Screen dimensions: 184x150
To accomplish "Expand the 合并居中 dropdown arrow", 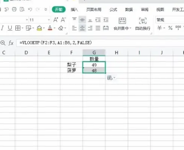I will pyautogui.click(x=130, y=28).
